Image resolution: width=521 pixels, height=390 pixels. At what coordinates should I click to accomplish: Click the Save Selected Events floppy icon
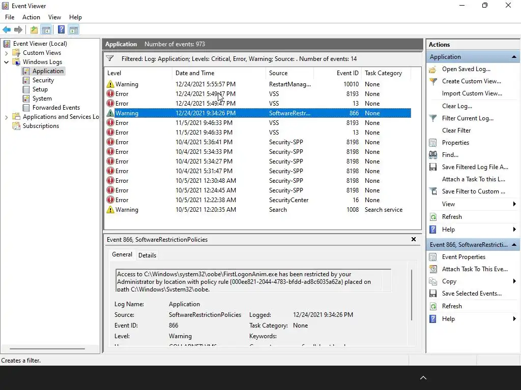pos(432,294)
